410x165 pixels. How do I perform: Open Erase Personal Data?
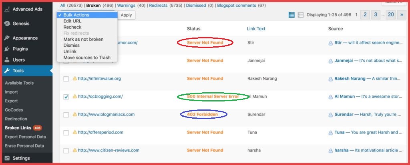pos(24,146)
